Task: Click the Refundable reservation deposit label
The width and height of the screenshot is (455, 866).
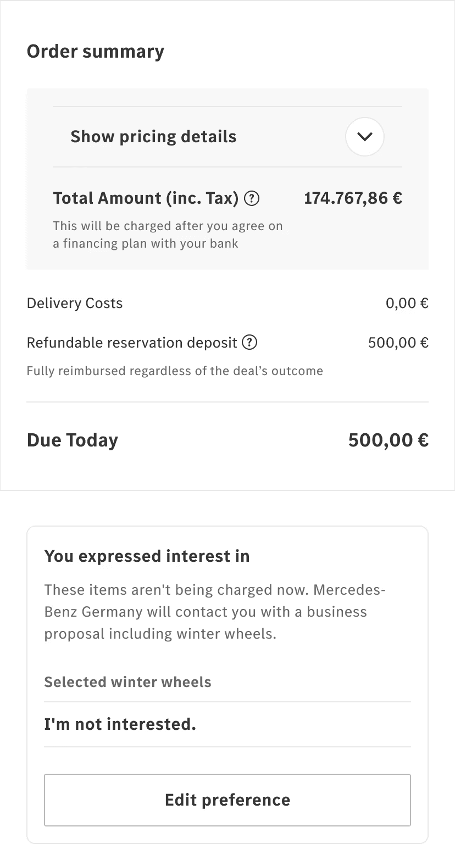Action: pos(132,343)
